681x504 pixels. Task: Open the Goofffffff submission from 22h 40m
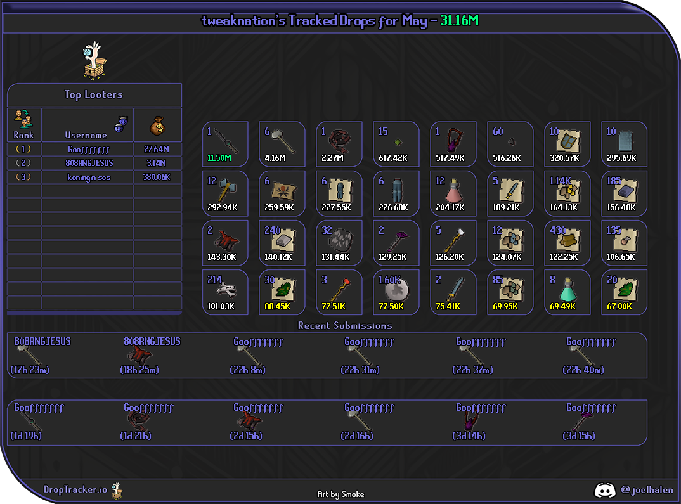[x=590, y=356]
